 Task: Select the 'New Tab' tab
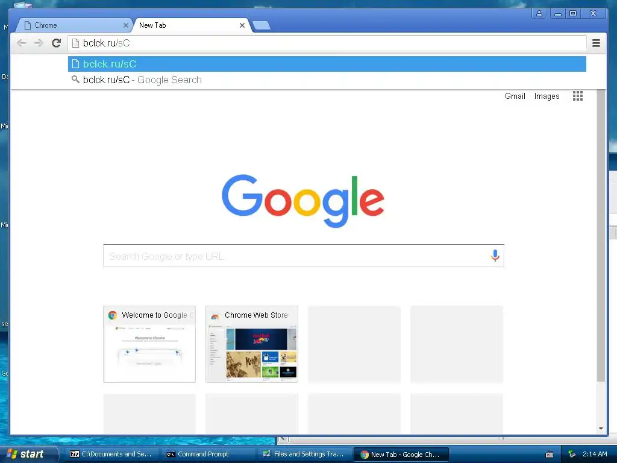coord(191,25)
